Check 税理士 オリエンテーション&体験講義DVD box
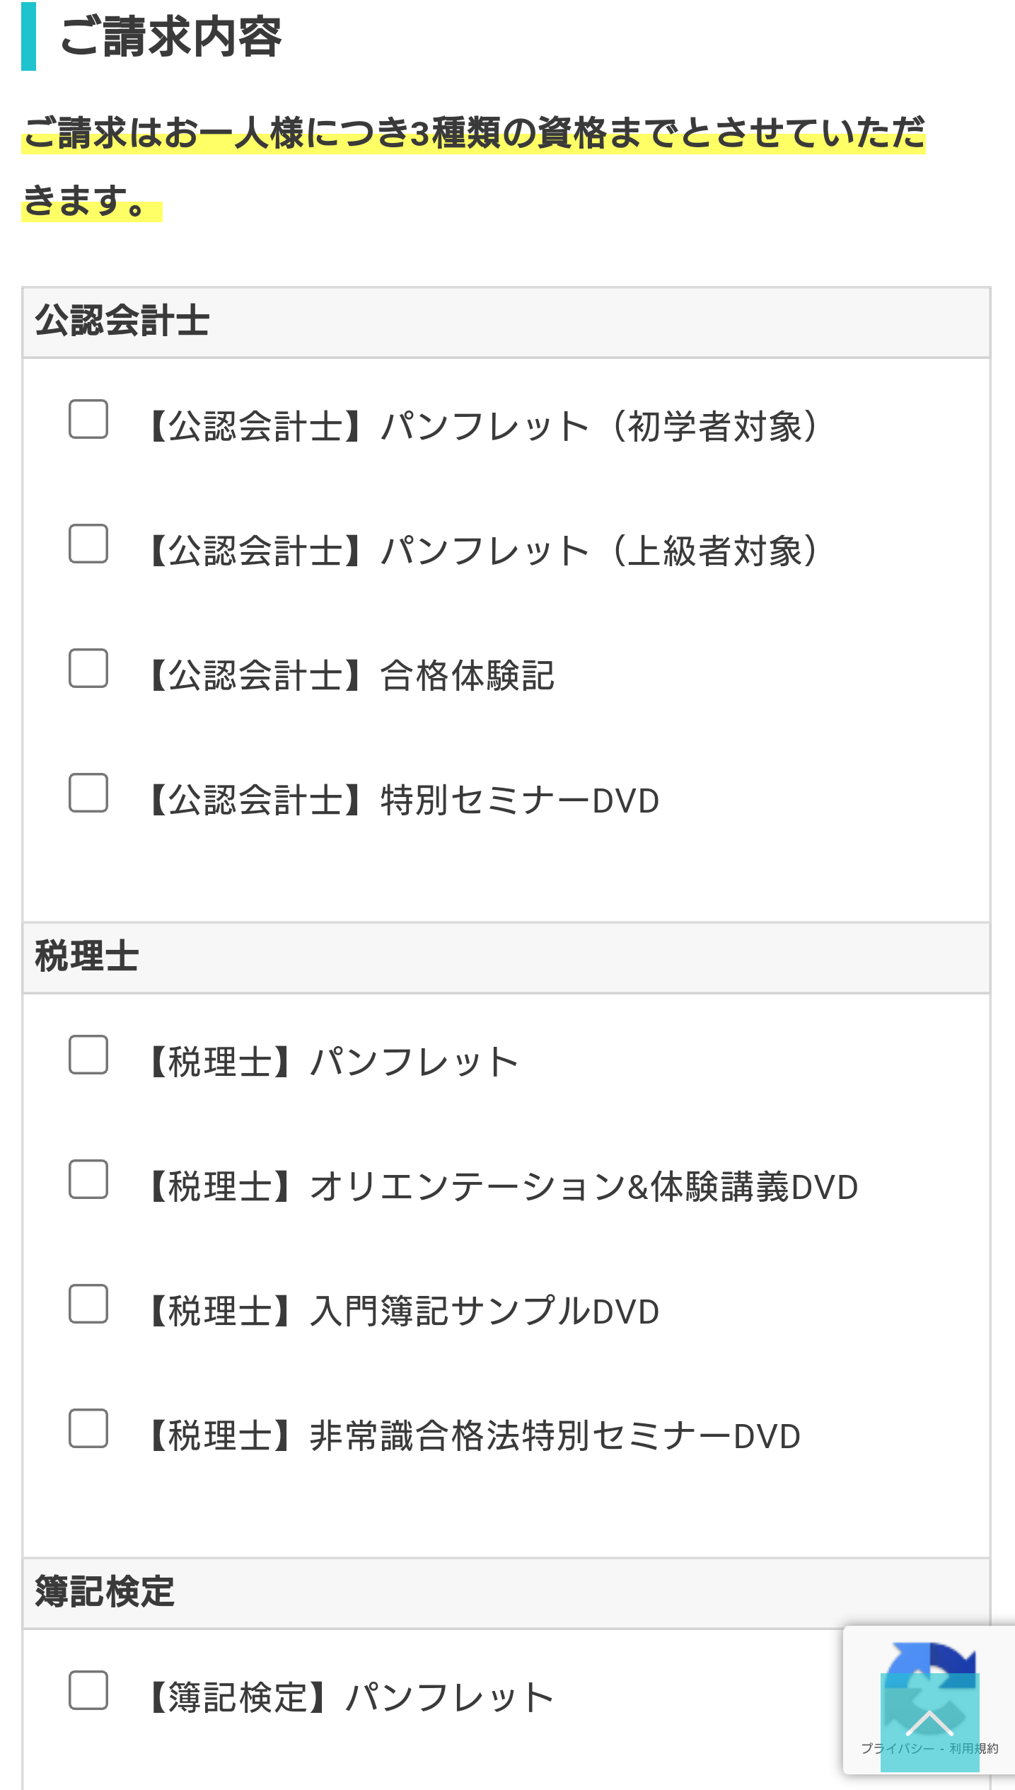 tap(88, 1179)
